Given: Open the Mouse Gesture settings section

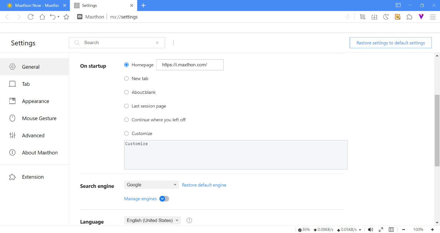Looking at the screenshot, I should point(34,118).
